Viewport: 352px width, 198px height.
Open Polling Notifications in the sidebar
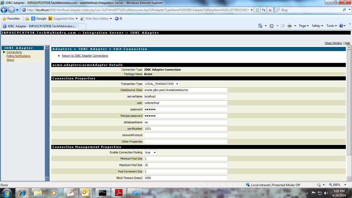[x=18, y=56]
